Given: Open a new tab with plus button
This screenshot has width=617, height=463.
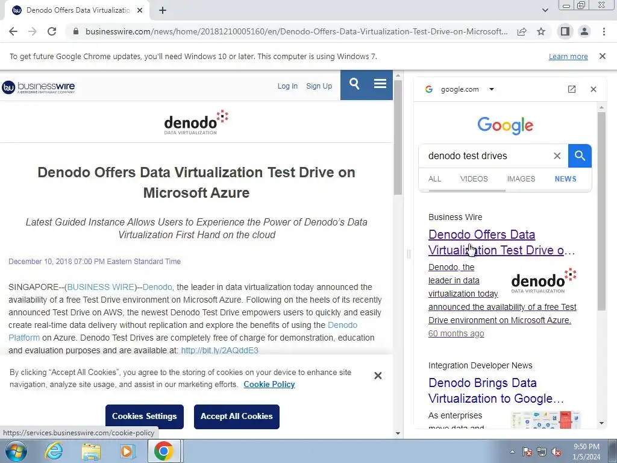Looking at the screenshot, I should pos(163,11).
